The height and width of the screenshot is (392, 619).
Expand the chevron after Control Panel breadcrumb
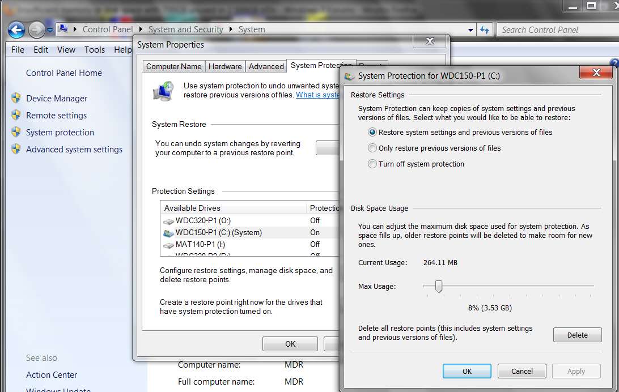tap(141, 29)
